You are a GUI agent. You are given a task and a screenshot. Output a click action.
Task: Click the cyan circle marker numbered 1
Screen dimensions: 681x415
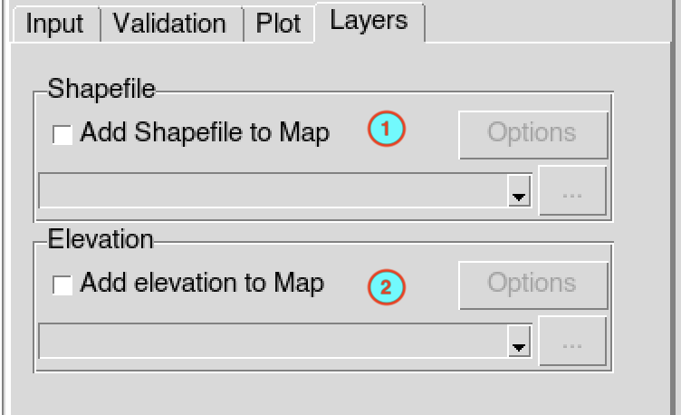click(x=386, y=129)
